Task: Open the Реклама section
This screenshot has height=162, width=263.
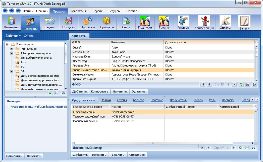Action: (x=183, y=23)
